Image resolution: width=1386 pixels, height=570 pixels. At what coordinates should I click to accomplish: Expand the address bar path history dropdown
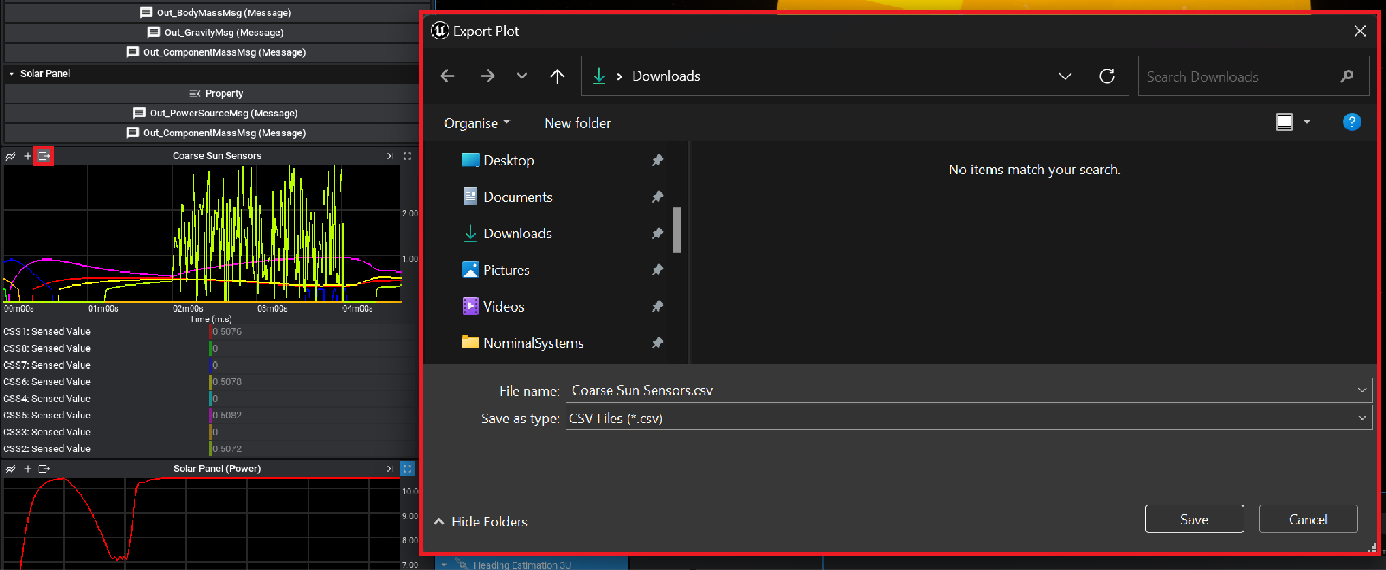click(x=1065, y=76)
